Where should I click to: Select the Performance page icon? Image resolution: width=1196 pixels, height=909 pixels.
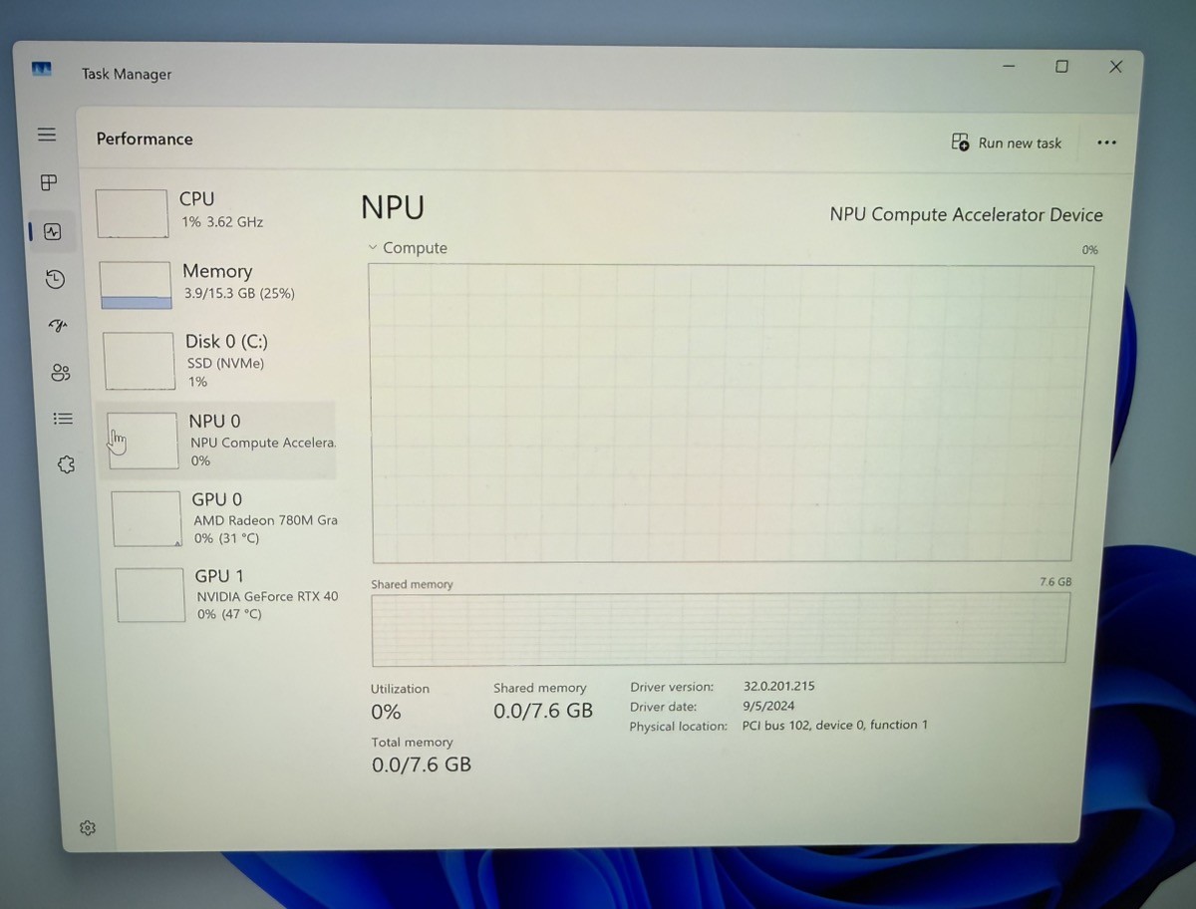click(52, 232)
